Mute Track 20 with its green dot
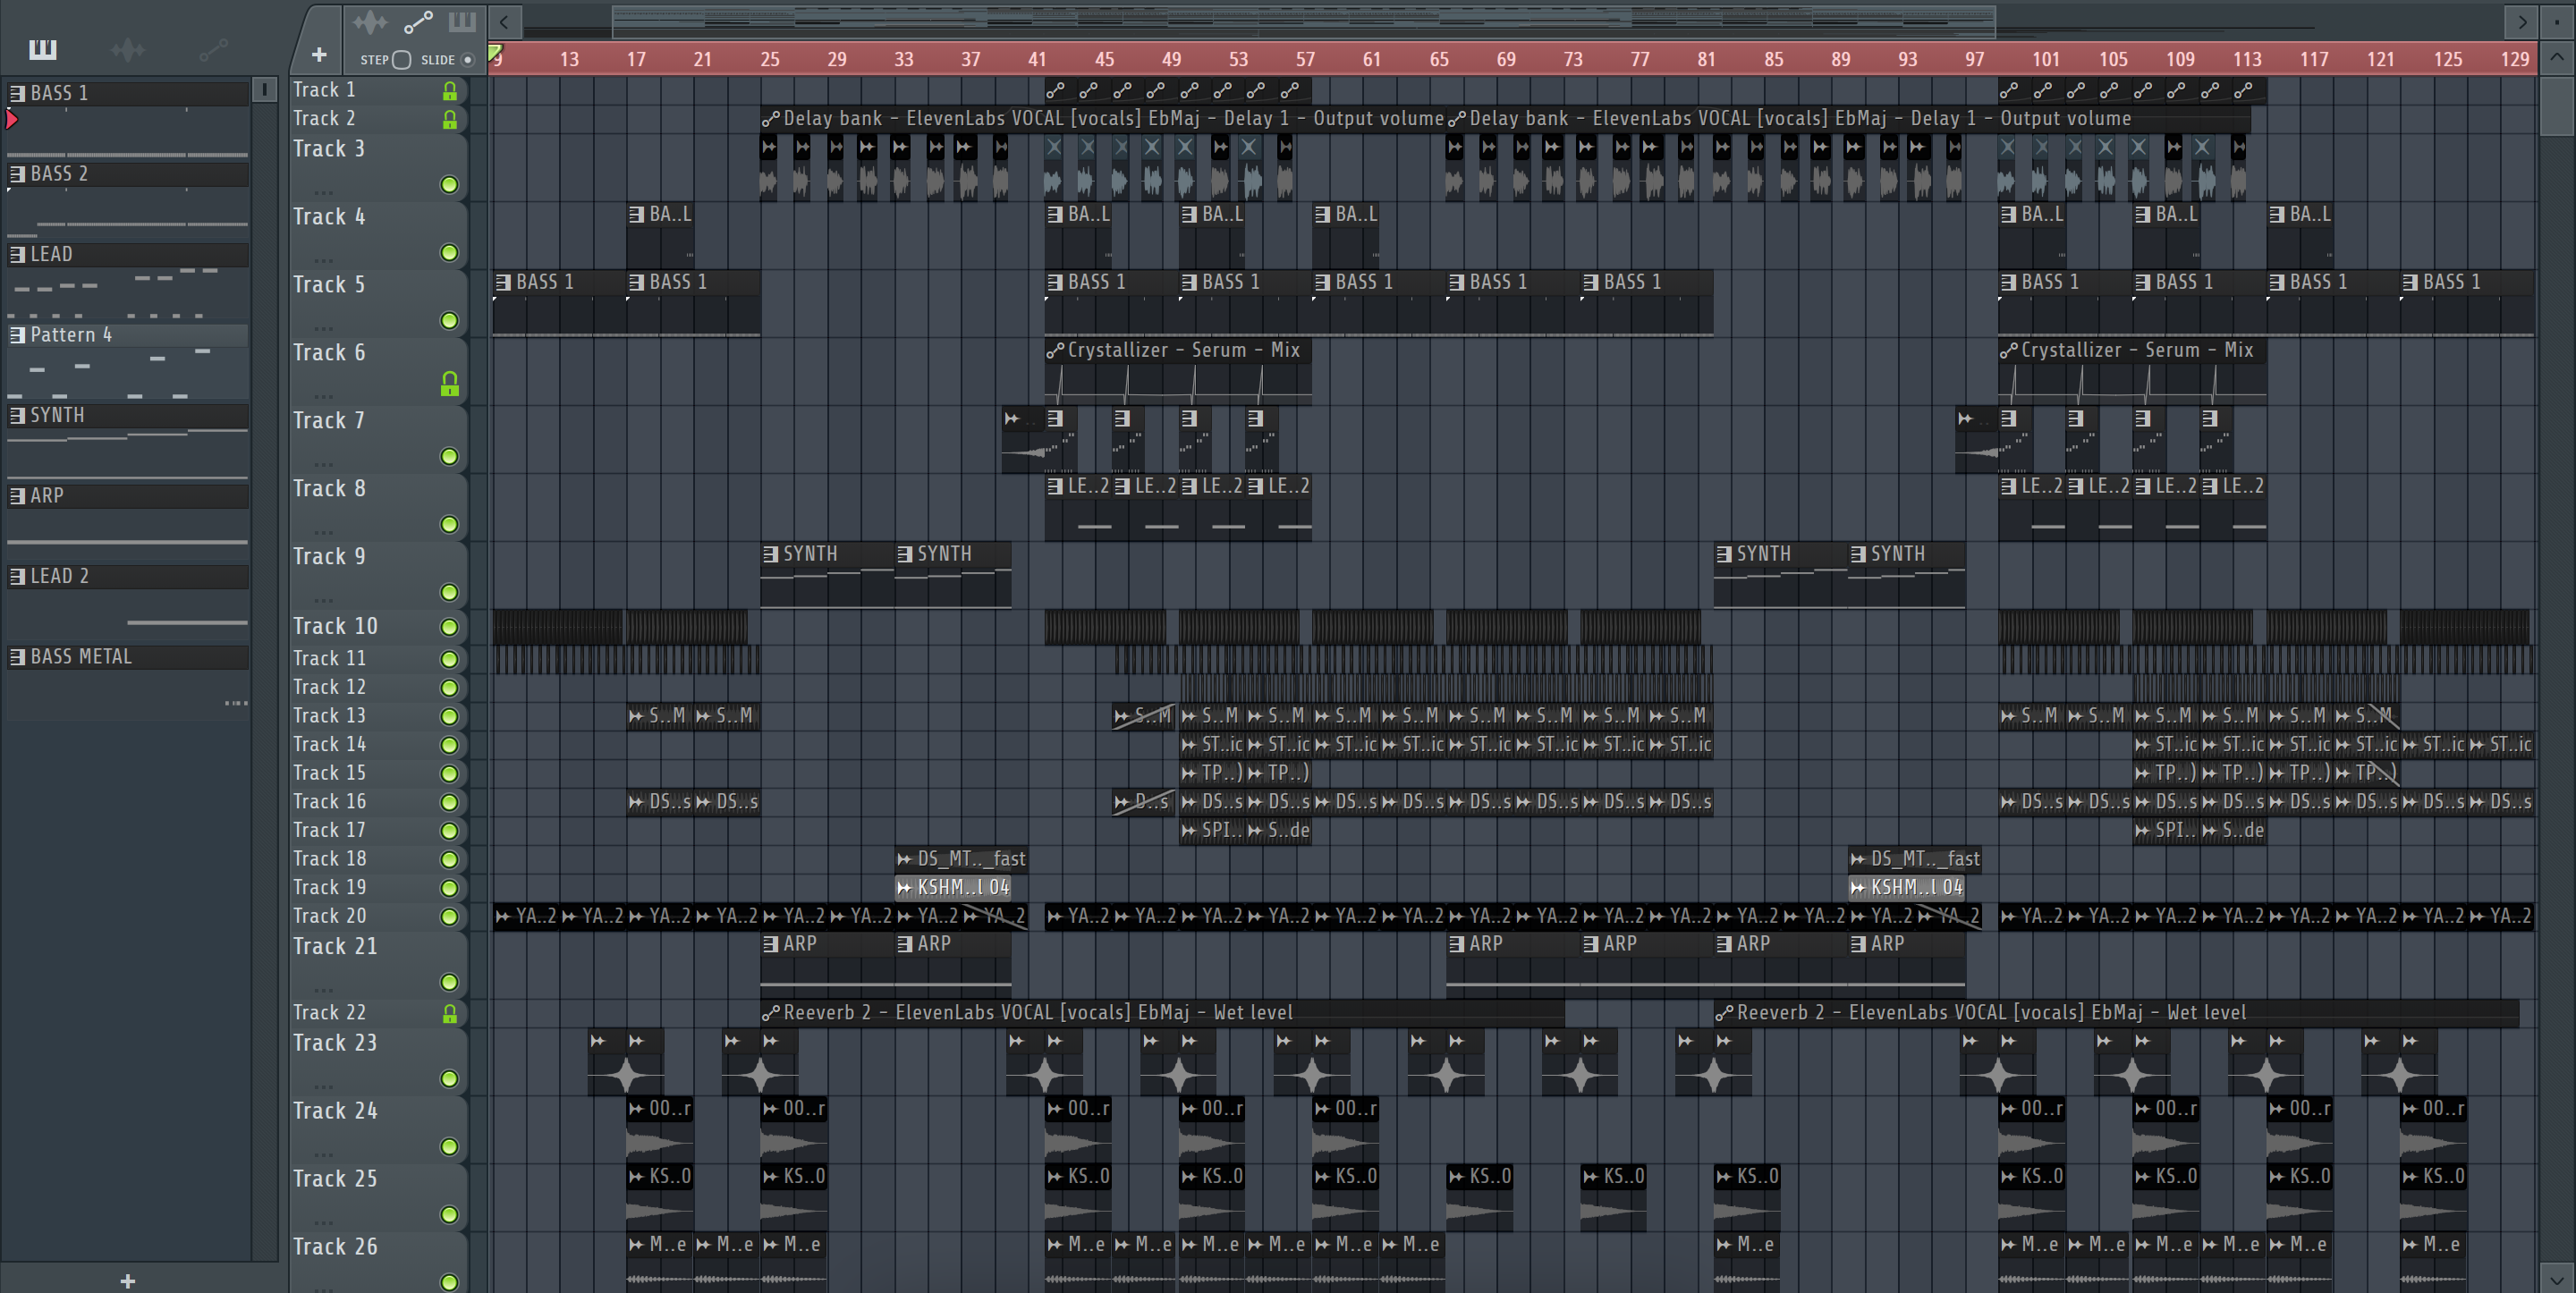 pos(450,917)
